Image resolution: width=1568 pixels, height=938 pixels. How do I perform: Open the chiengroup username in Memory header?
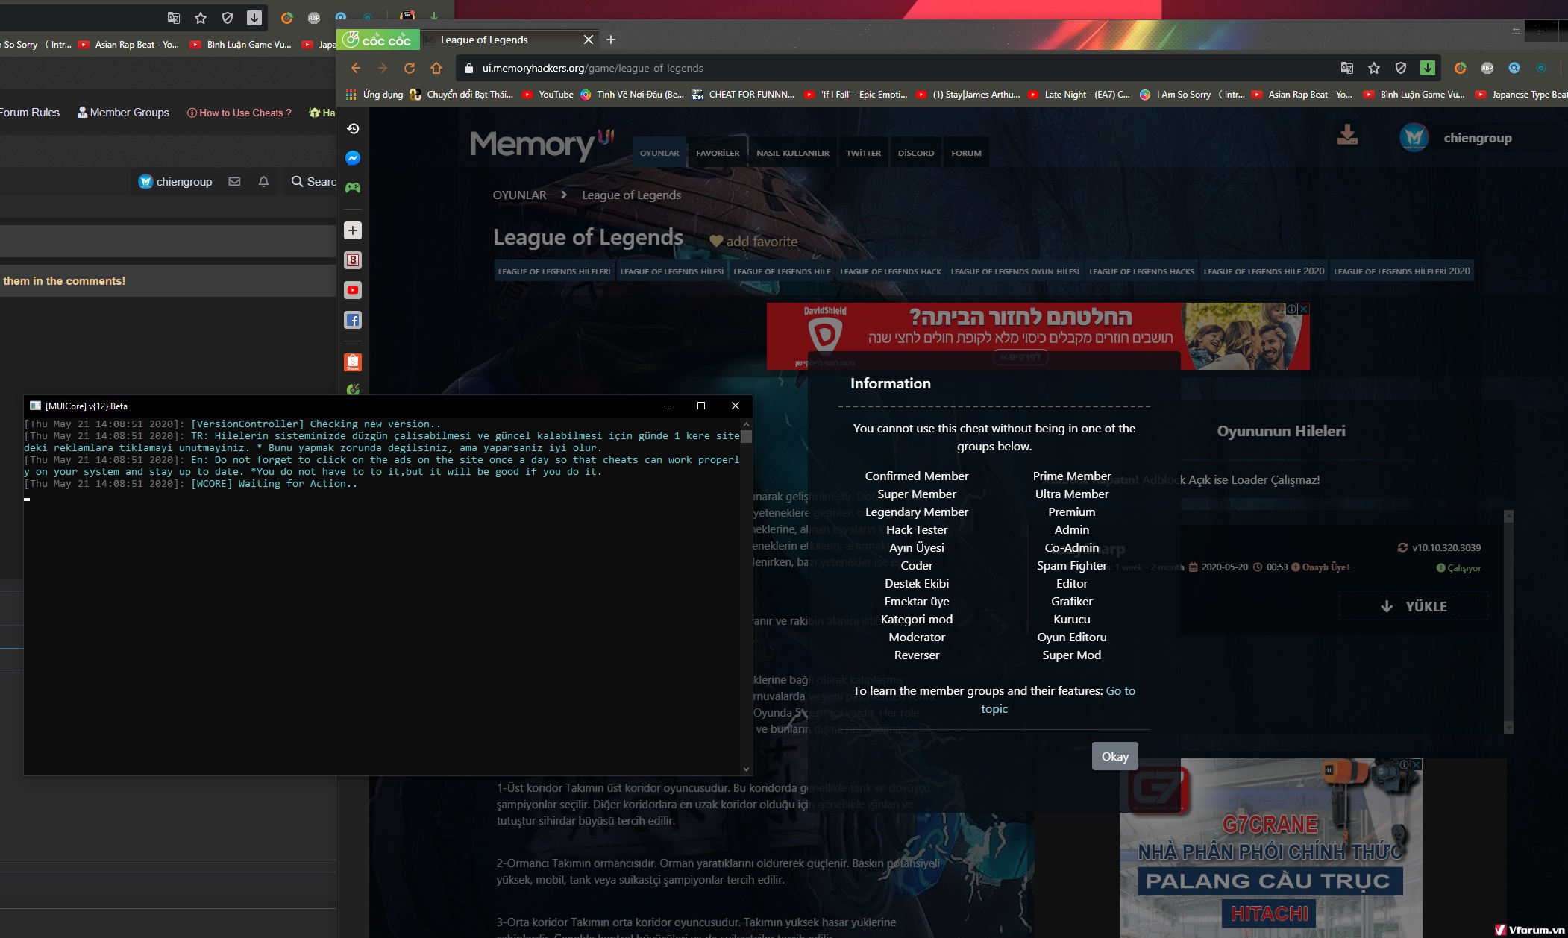(x=1478, y=138)
